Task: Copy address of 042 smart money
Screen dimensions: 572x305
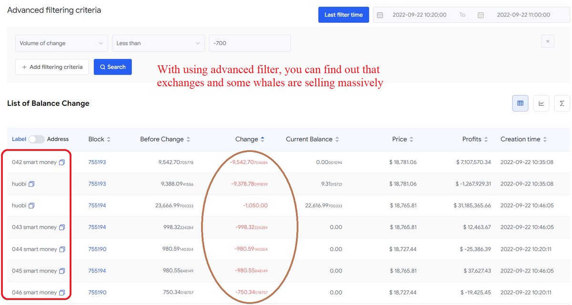Action: pyautogui.click(x=62, y=163)
